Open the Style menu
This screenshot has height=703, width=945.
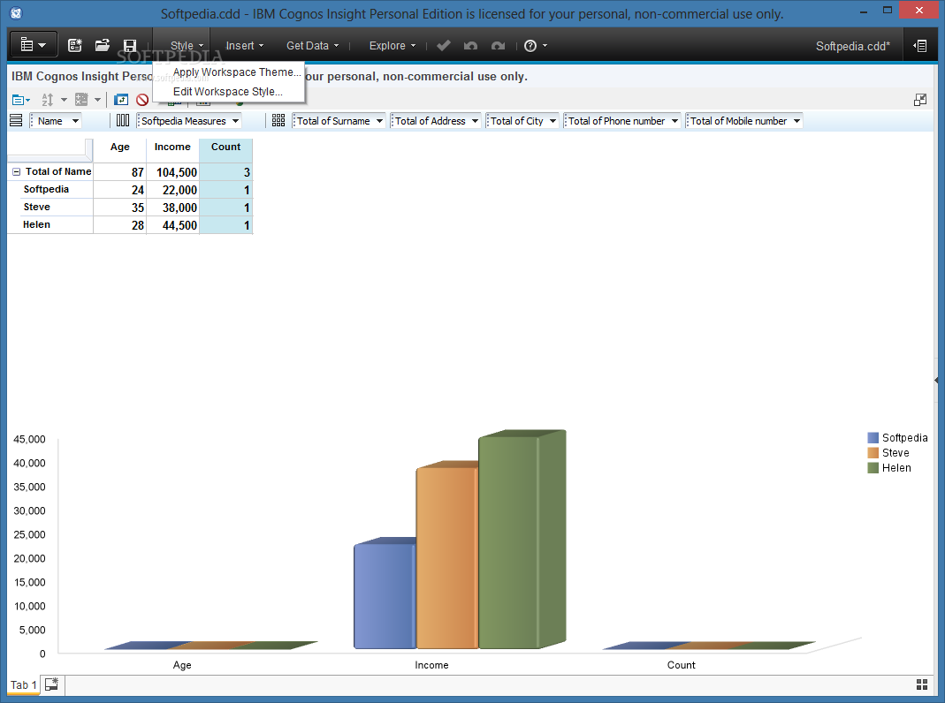click(x=187, y=46)
